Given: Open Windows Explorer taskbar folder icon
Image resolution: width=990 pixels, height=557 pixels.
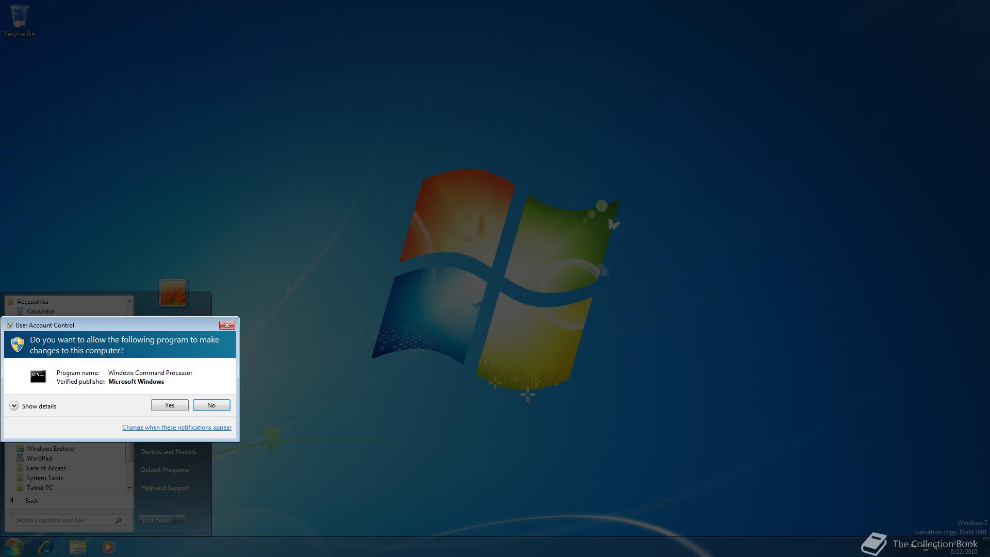Looking at the screenshot, I should pyautogui.click(x=77, y=547).
